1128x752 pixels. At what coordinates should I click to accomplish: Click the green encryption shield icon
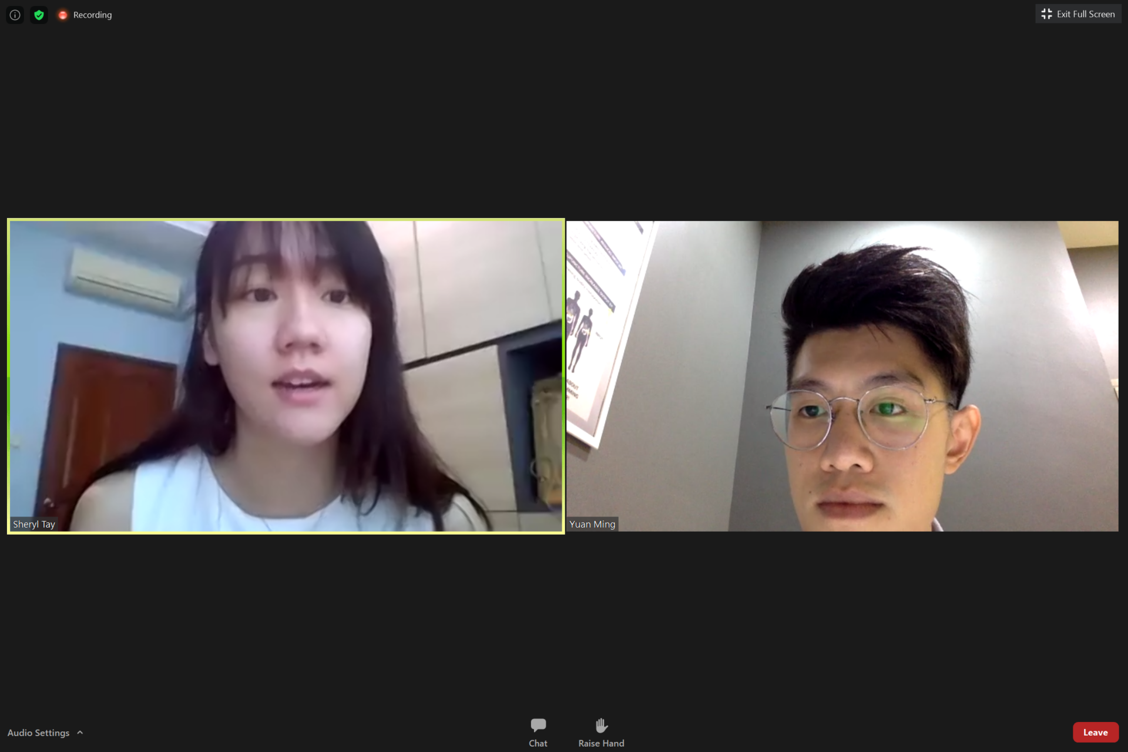[39, 15]
